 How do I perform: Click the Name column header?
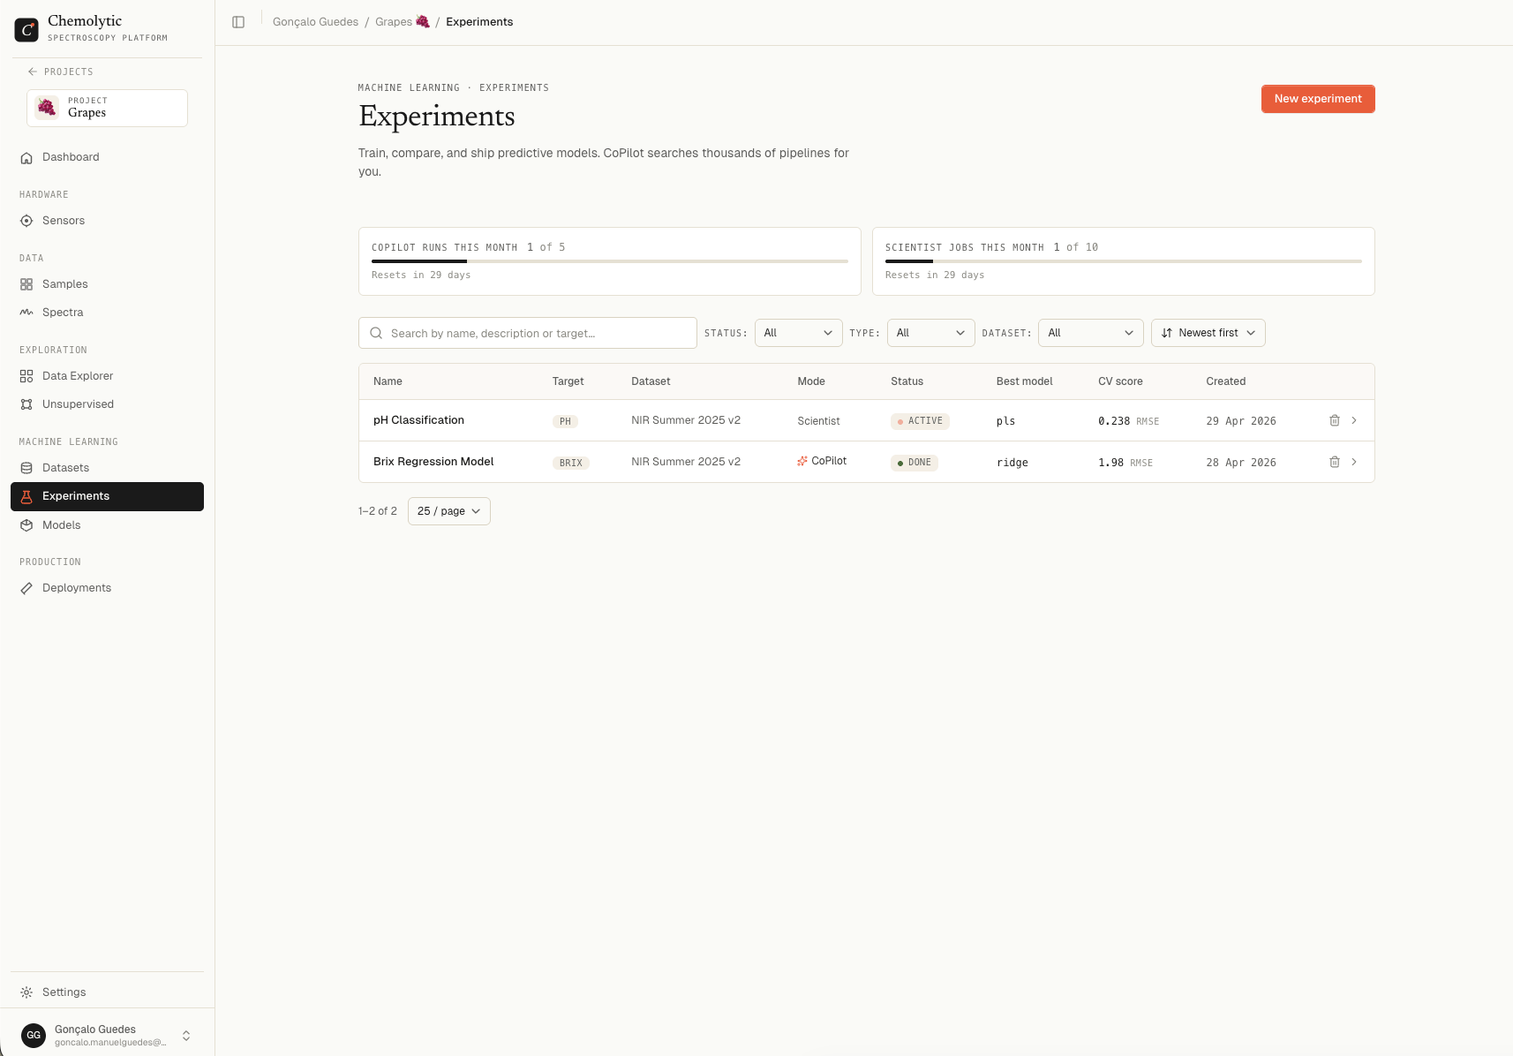(388, 381)
